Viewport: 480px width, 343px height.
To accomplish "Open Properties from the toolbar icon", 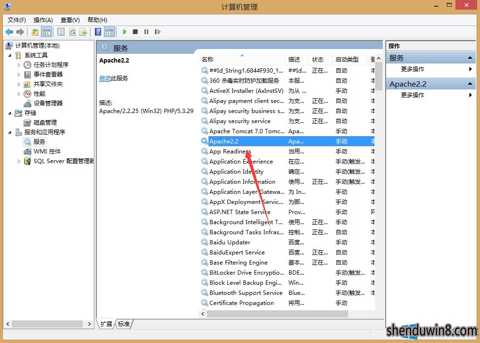I will tap(61, 32).
